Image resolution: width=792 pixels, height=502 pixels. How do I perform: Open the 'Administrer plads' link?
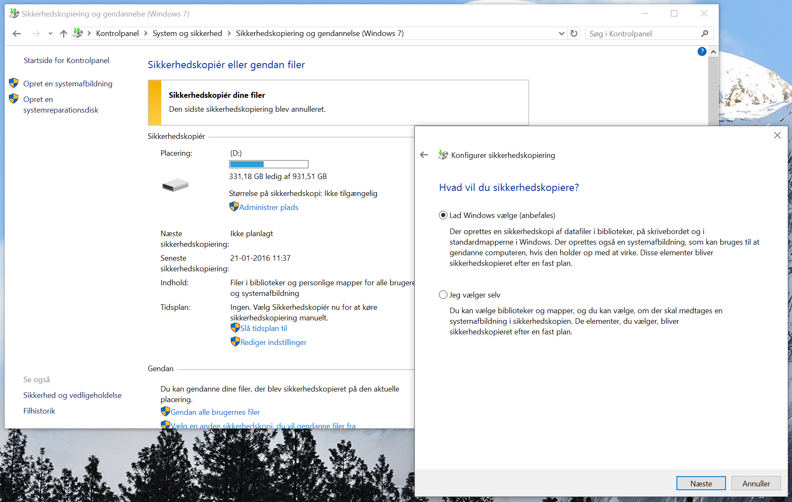pos(268,207)
